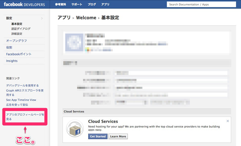
Task: Select 基本設定 in the sidebar
Action: point(17,24)
